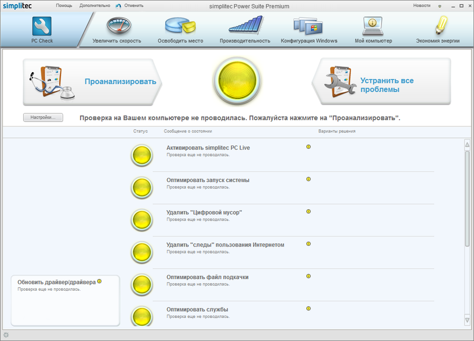Click info icon for Удалить Цифровой мусор

(308, 212)
